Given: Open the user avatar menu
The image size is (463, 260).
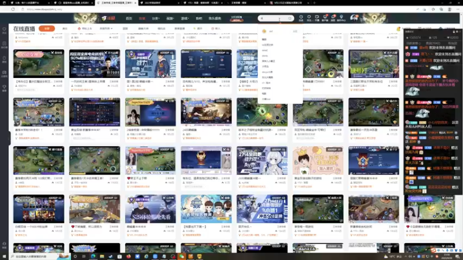Looking at the screenshot, I should click(354, 18).
